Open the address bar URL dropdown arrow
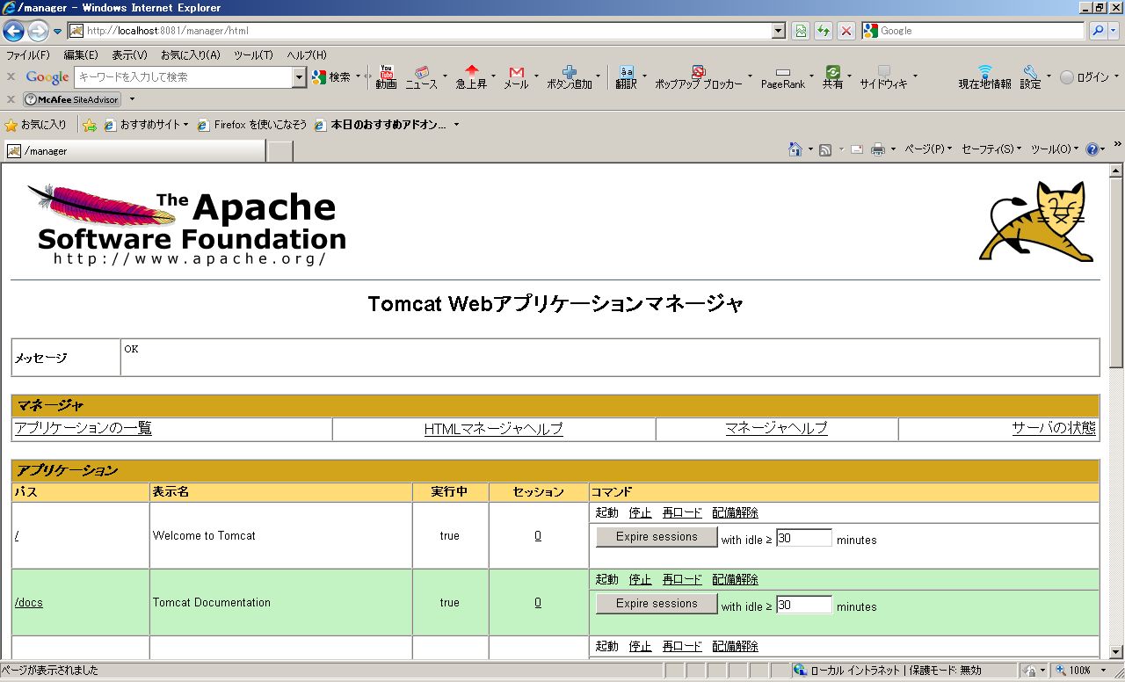1125x682 pixels. click(x=779, y=31)
